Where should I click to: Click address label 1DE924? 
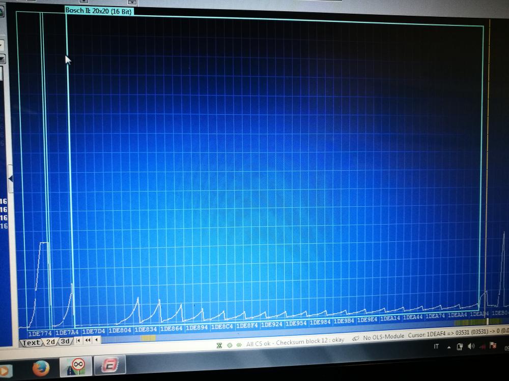272,324
